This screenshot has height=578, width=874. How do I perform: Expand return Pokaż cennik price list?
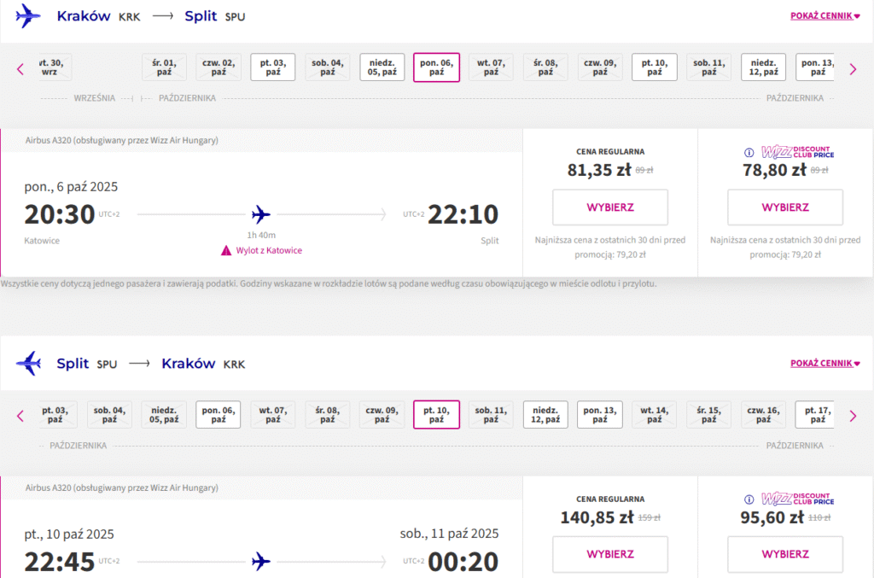(825, 363)
